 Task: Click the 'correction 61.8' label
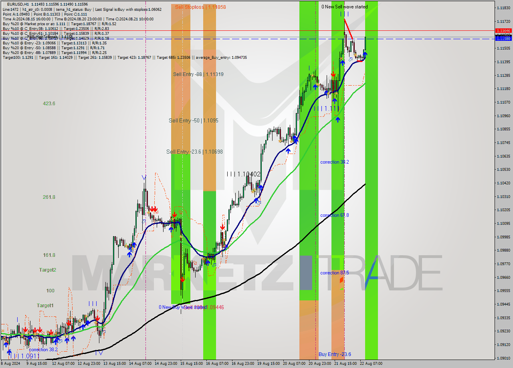click(x=335, y=215)
